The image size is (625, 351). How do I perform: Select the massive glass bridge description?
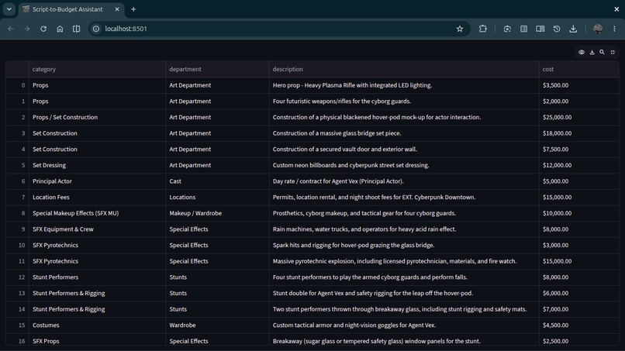point(404,133)
